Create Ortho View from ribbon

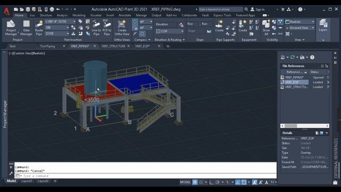[x=122, y=28]
